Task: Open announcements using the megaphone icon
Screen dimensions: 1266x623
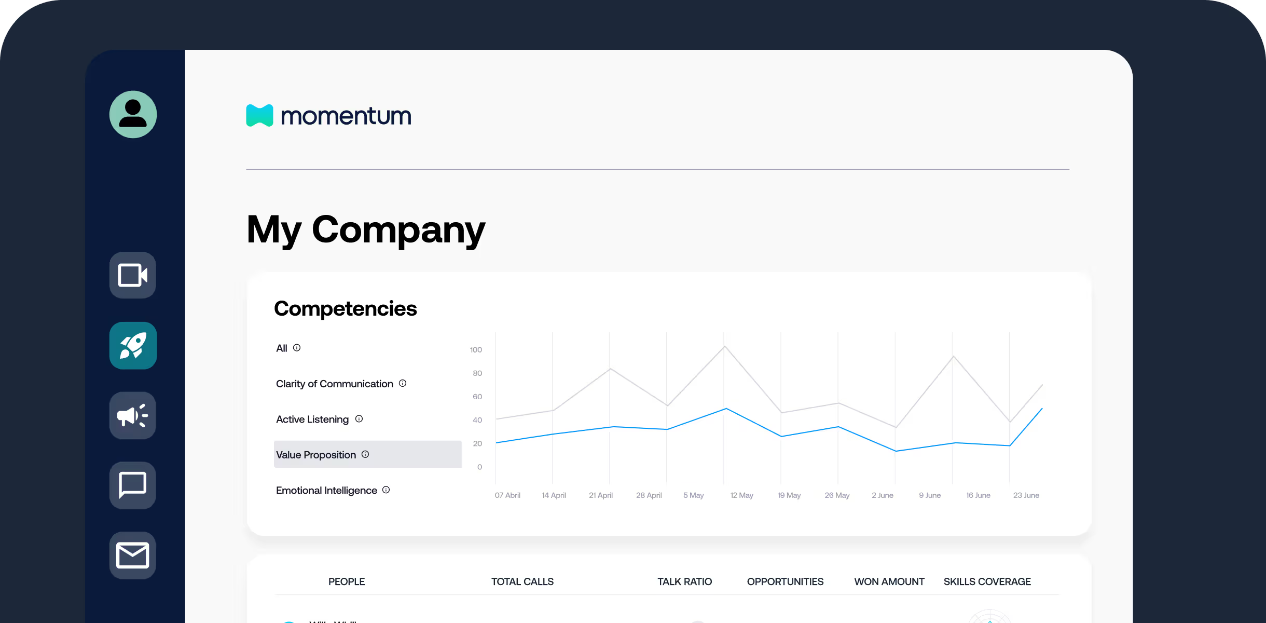Action: (133, 415)
